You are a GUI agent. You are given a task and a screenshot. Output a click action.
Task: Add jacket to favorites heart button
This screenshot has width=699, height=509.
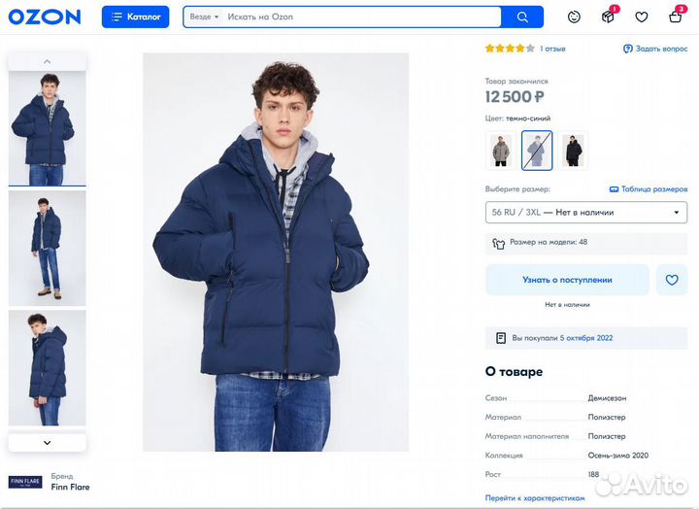coord(672,280)
